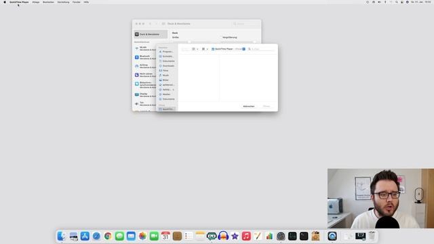This screenshot has width=434, height=244.
Task: Launch Audacity headphones icon in Dock
Action: pos(223,237)
